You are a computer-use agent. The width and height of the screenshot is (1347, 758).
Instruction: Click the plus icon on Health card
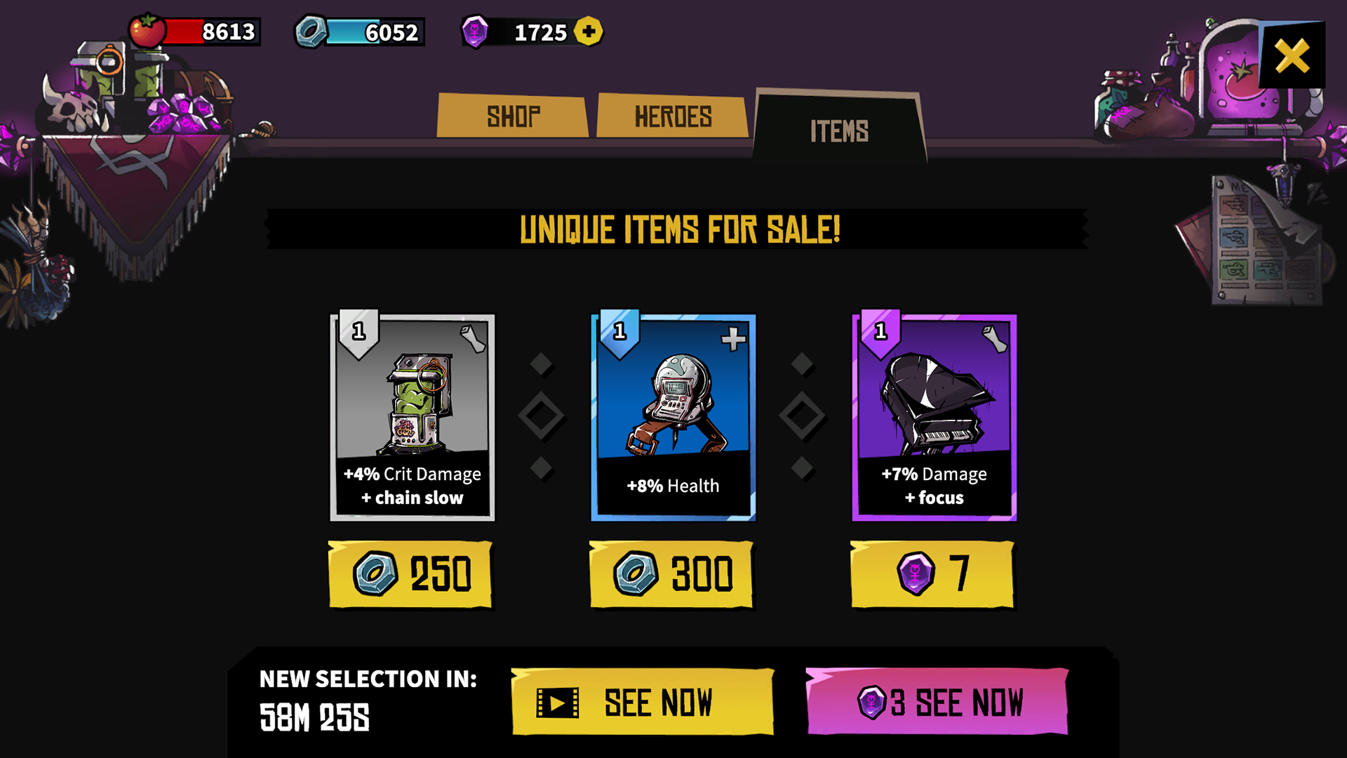(733, 339)
